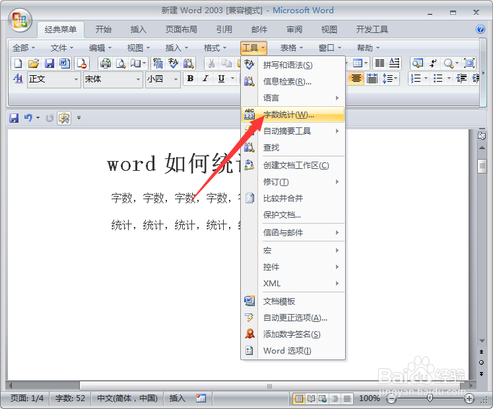Switch to Draft view in status bar
This screenshot has height=409, width=493.
click(346, 398)
